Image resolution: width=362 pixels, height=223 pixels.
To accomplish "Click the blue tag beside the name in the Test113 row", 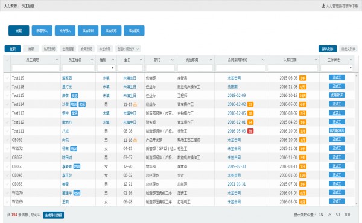I will coord(74,113).
